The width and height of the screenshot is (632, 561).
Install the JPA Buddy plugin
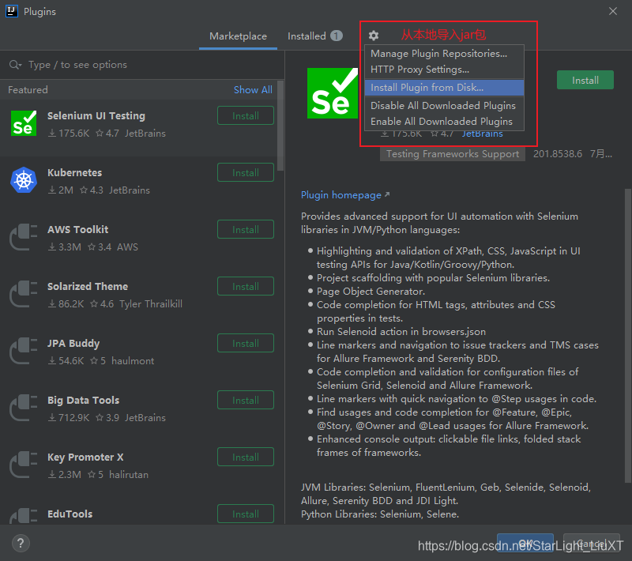[x=246, y=343]
